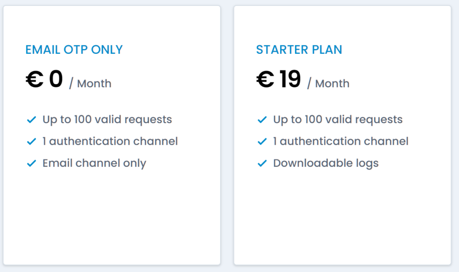Click checkmark next to Email channel only
Screen dimensions: 459x272
31,164
